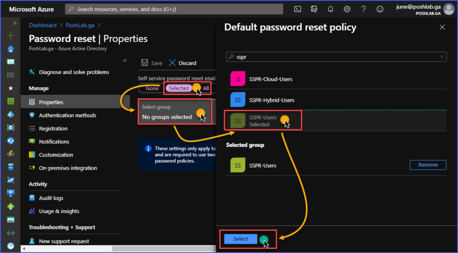
Task: Open the Audit logs menu item
Action: coord(51,198)
